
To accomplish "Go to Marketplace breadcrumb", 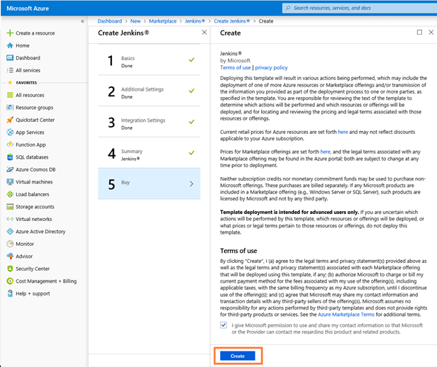I will coord(162,21).
